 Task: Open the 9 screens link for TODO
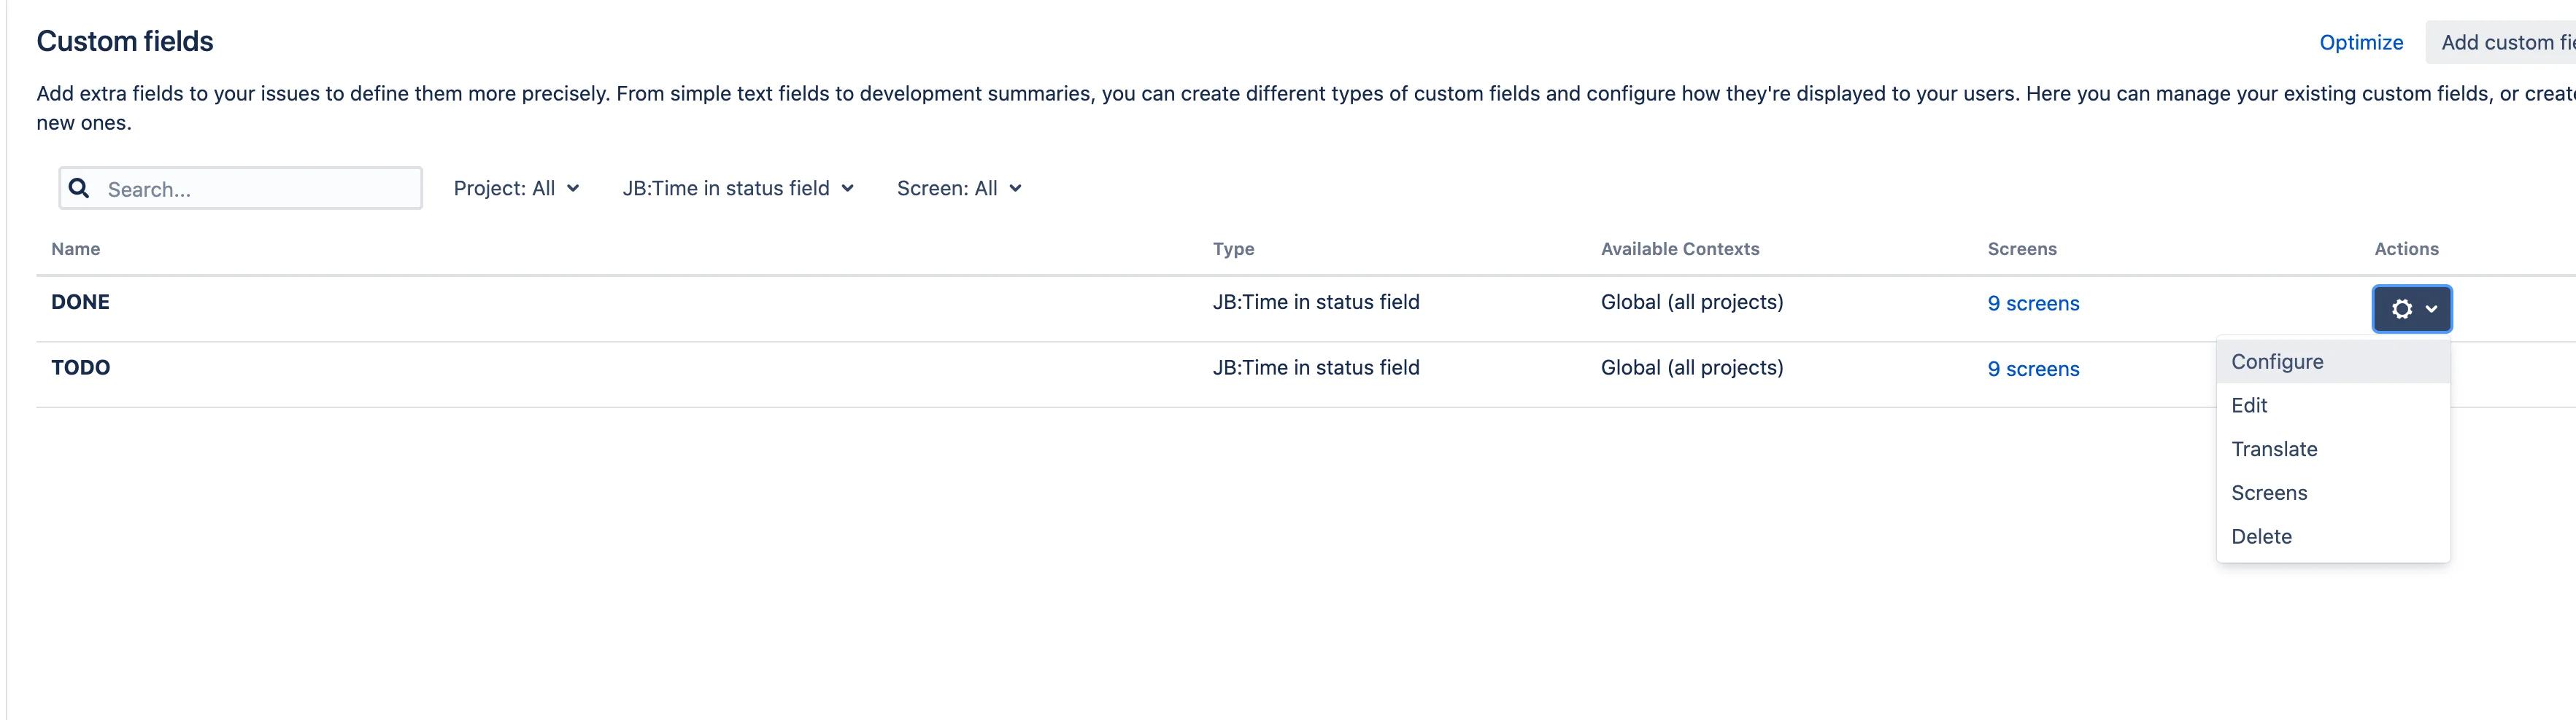[x=2033, y=369]
